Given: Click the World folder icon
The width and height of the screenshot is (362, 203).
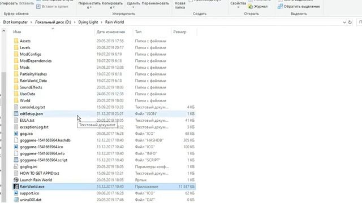Looking at the screenshot, I should 16,100.
